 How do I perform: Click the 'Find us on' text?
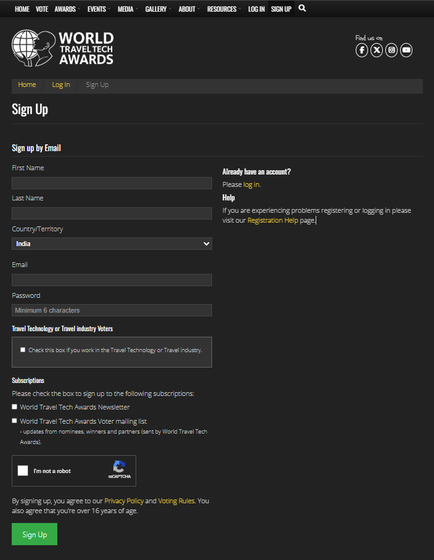(369, 38)
